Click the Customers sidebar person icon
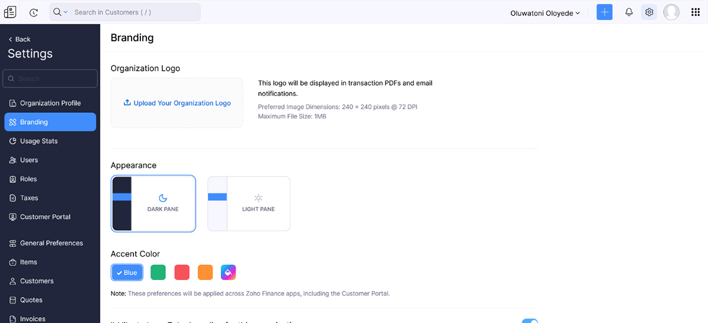Viewport: 708px width, 323px height. point(13,281)
